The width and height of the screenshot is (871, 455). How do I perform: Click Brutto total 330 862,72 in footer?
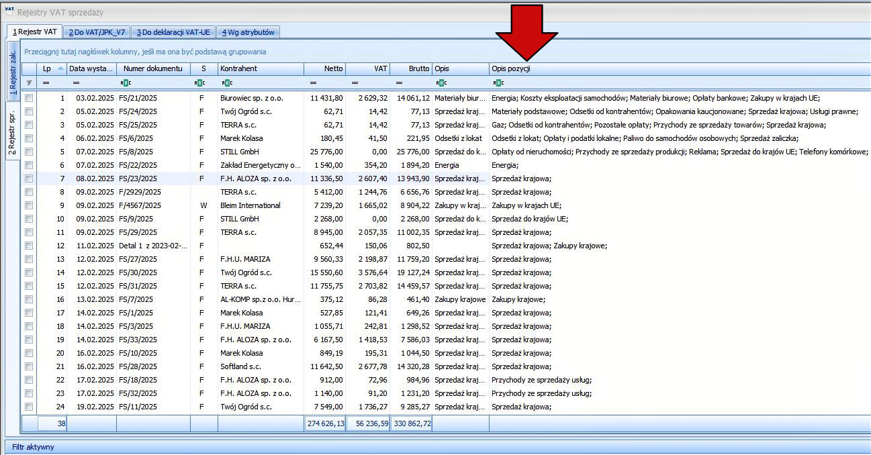pos(411,423)
